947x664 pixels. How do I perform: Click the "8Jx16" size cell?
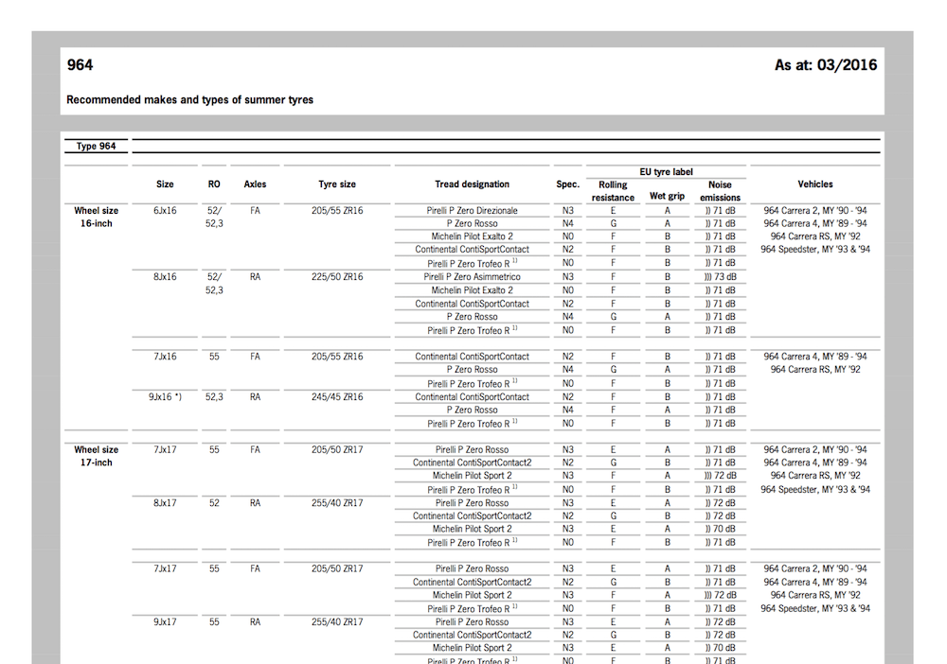click(x=165, y=277)
